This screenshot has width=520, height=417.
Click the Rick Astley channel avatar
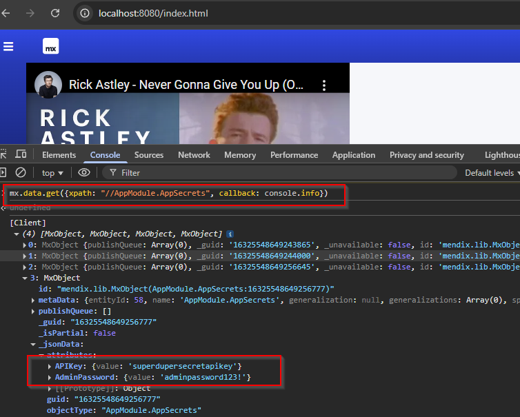(x=49, y=85)
